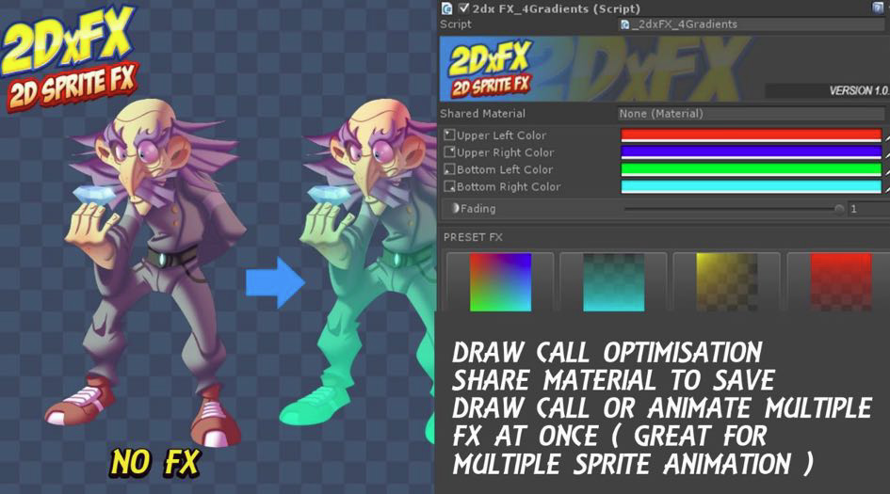This screenshot has height=494, width=890.
Task: Click the Fading value field showing 1
Action: click(x=868, y=209)
